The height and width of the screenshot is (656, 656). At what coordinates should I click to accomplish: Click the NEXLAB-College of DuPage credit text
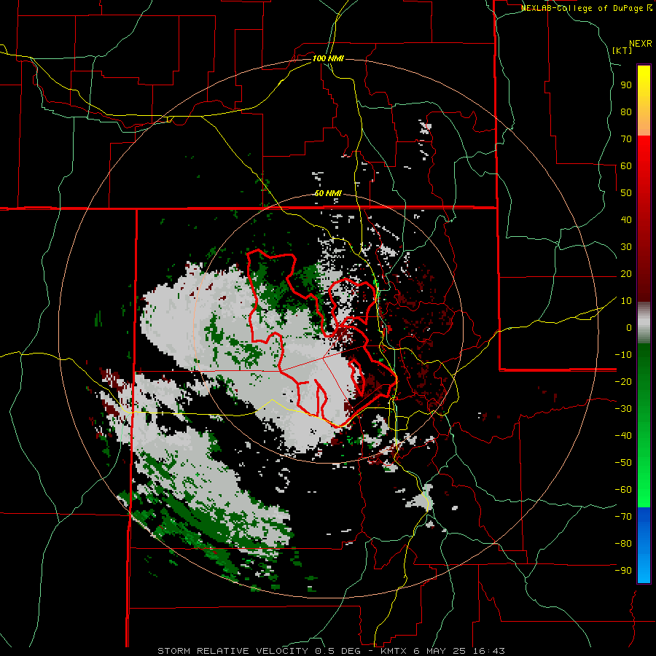pyautogui.click(x=587, y=8)
